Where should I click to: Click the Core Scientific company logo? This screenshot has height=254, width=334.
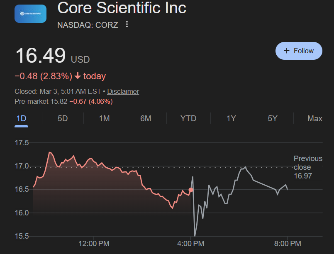[x=30, y=13]
